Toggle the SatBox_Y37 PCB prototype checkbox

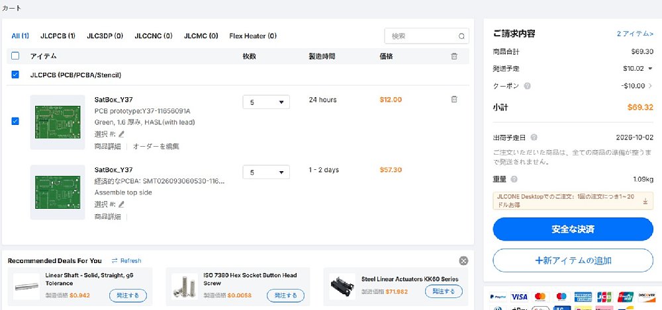[x=15, y=121]
